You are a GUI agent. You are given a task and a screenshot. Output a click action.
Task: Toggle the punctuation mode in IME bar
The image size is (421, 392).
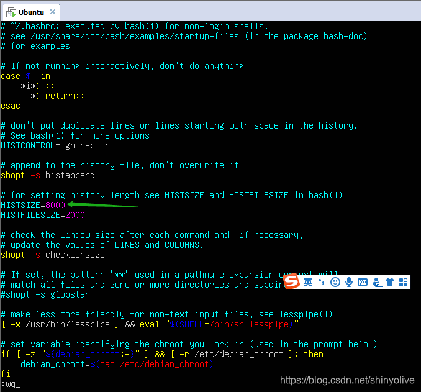coord(322,283)
